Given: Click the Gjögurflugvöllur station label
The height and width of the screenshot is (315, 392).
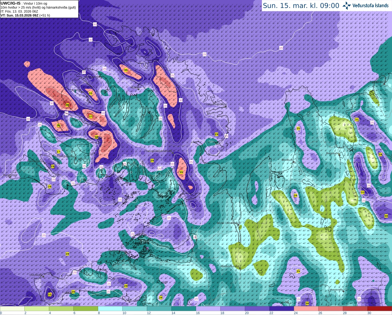Looking at the screenshot, I should [216, 104].
